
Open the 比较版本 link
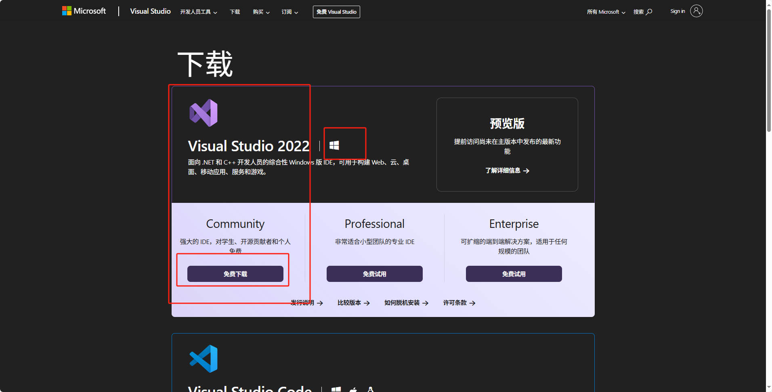tap(354, 303)
